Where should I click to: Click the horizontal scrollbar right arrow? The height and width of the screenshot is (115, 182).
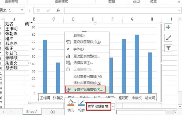pos(175,112)
